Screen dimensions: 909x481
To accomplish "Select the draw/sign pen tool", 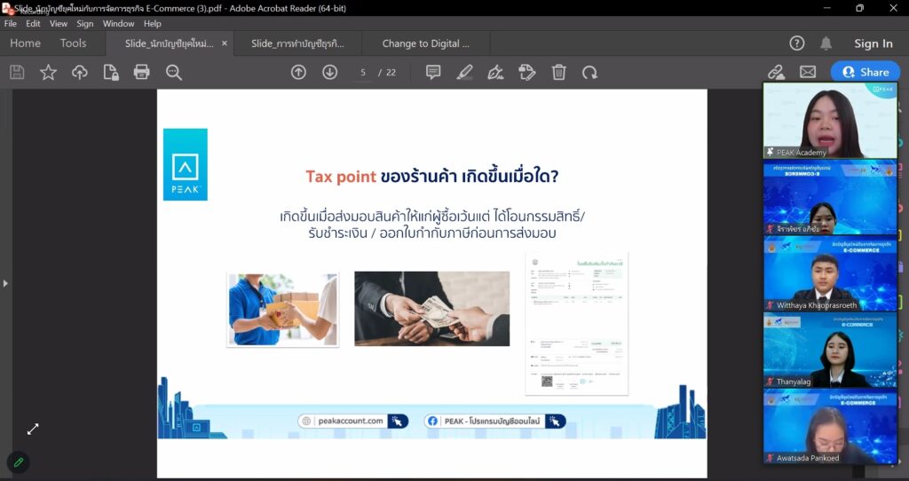I will [x=495, y=73].
